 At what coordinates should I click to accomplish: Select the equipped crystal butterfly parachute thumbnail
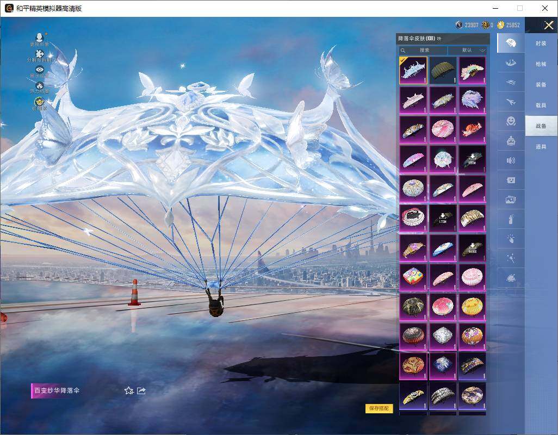413,71
